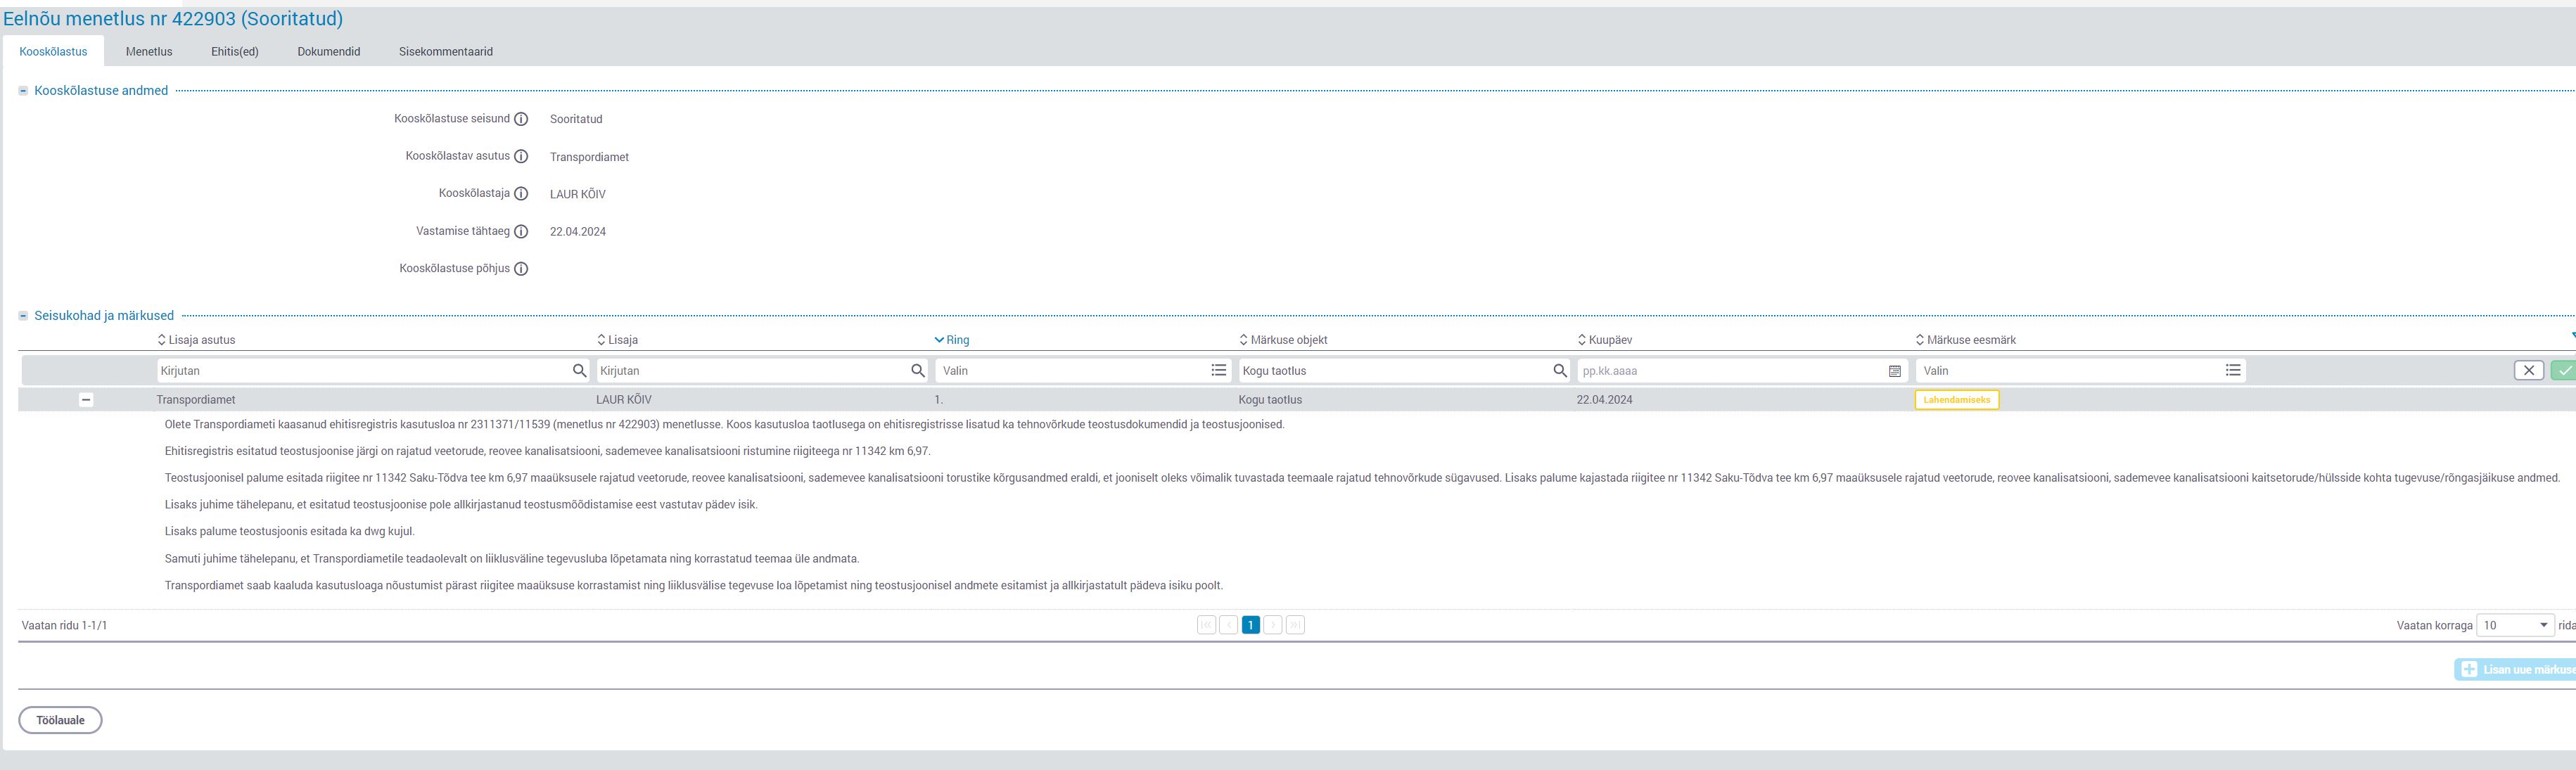The width and height of the screenshot is (2576, 770).
Task: Open the Ehitis(ed) tab
Action: (235, 51)
